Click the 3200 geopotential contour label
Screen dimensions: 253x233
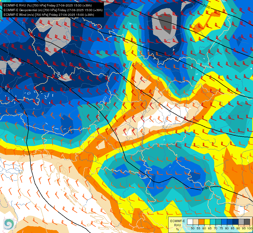pos(22,107)
